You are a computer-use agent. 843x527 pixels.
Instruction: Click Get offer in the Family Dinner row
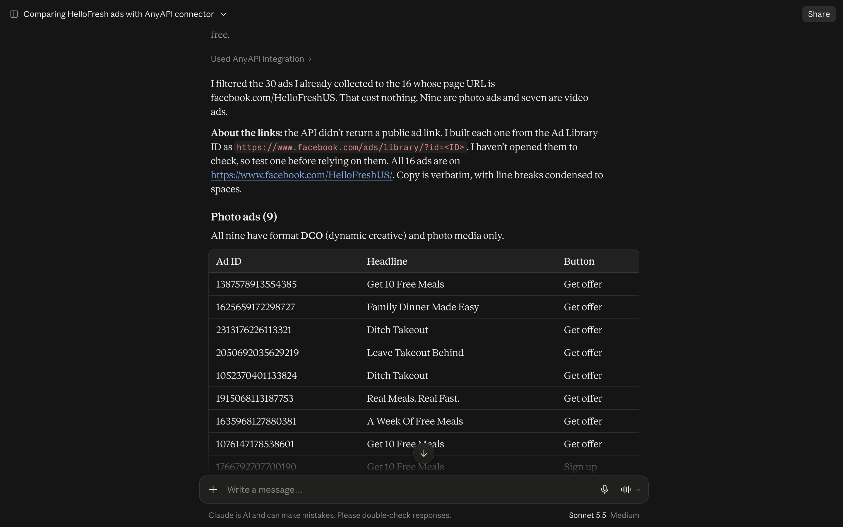coord(583,307)
